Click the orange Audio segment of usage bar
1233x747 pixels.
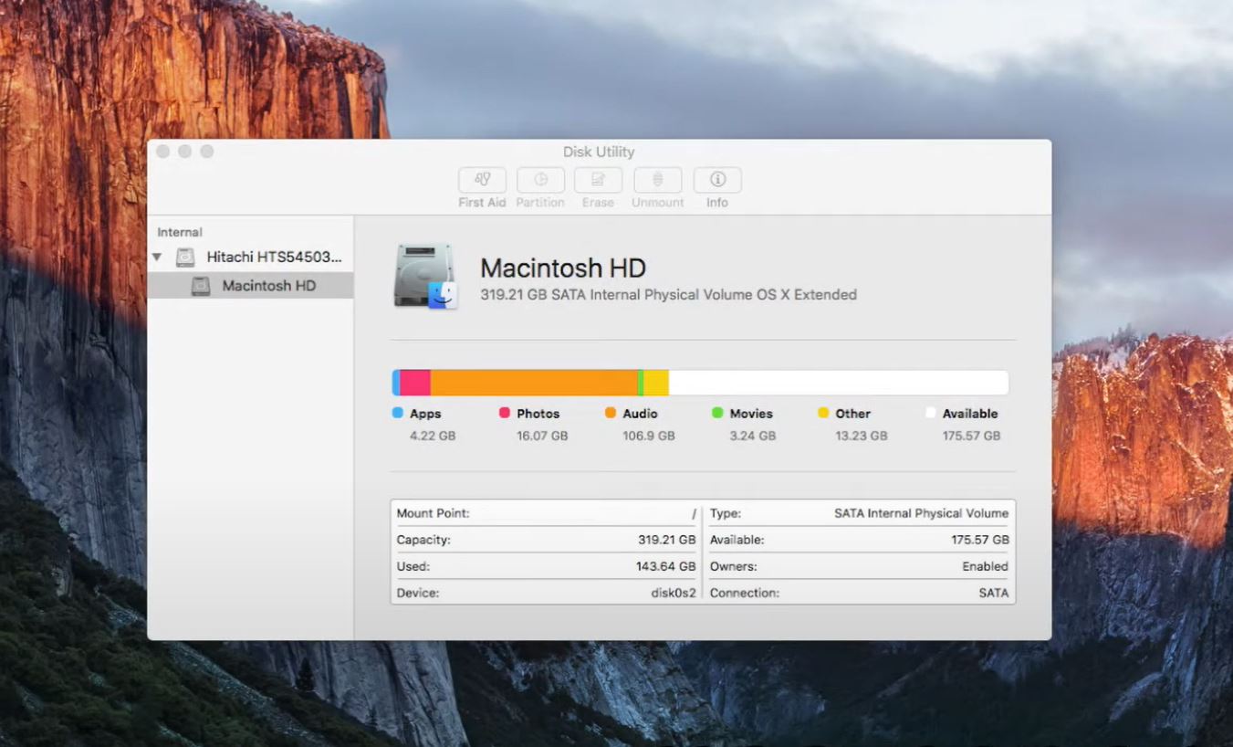(x=534, y=383)
